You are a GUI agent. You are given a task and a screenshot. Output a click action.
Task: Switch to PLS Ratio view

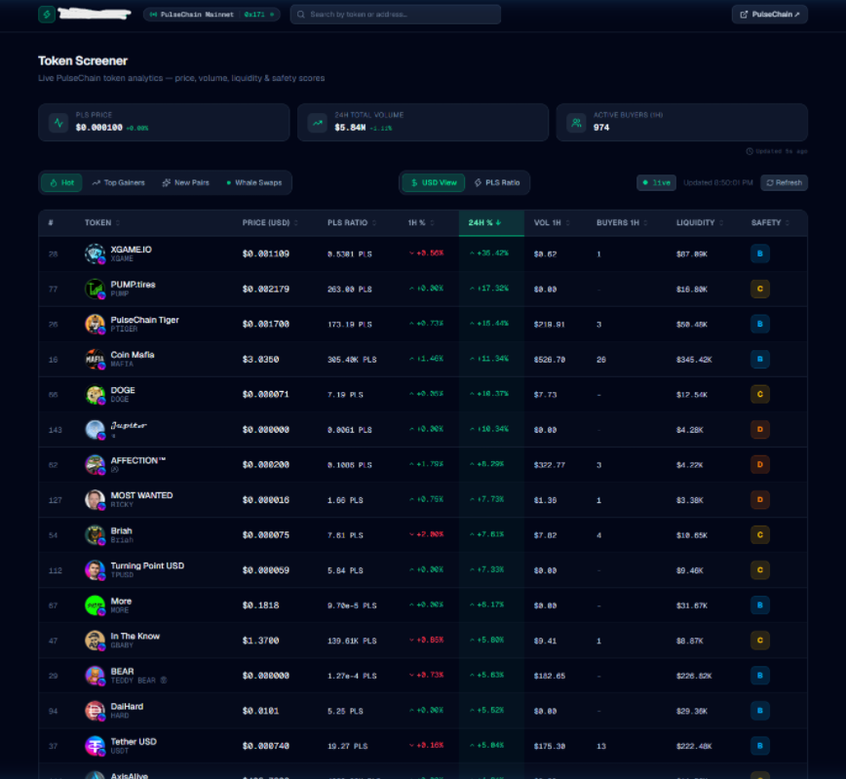point(497,182)
